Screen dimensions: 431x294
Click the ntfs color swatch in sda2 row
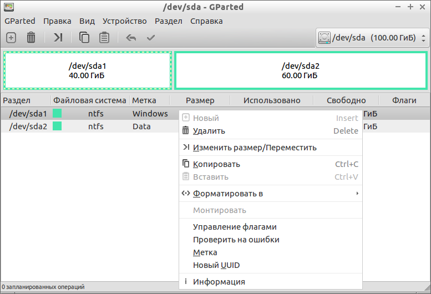pos(57,126)
